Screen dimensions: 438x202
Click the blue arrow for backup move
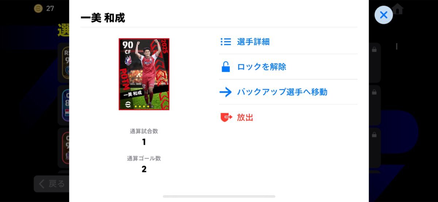pos(226,92)
